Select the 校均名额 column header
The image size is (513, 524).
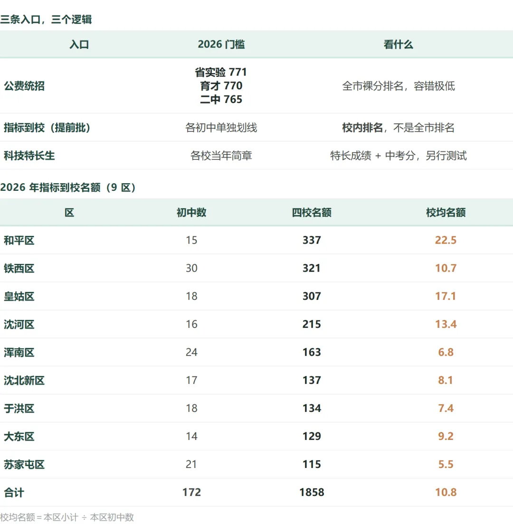point(446,213)
